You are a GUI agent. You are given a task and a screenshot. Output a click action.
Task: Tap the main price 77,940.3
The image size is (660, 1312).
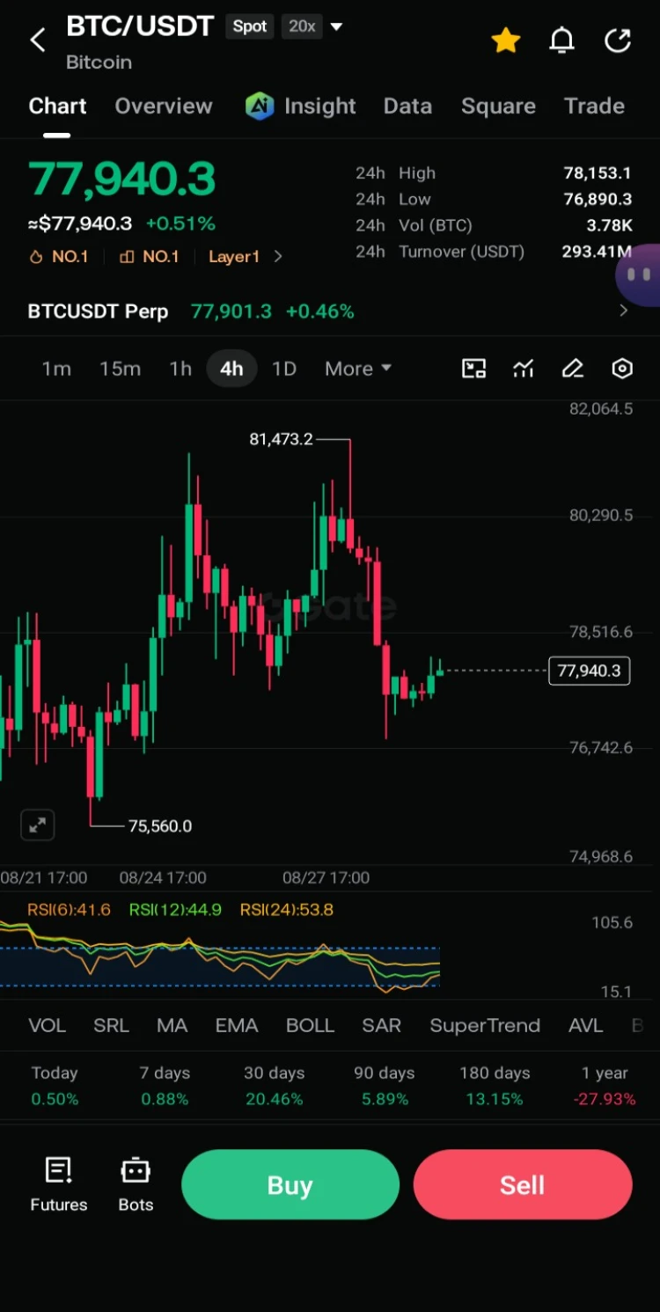[x=121, y=179]
